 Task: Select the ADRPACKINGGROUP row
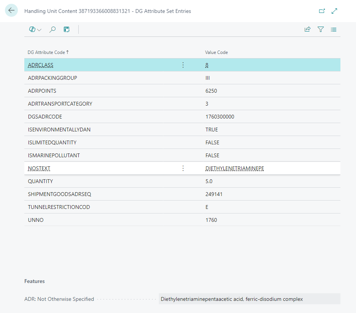point(182,78)
